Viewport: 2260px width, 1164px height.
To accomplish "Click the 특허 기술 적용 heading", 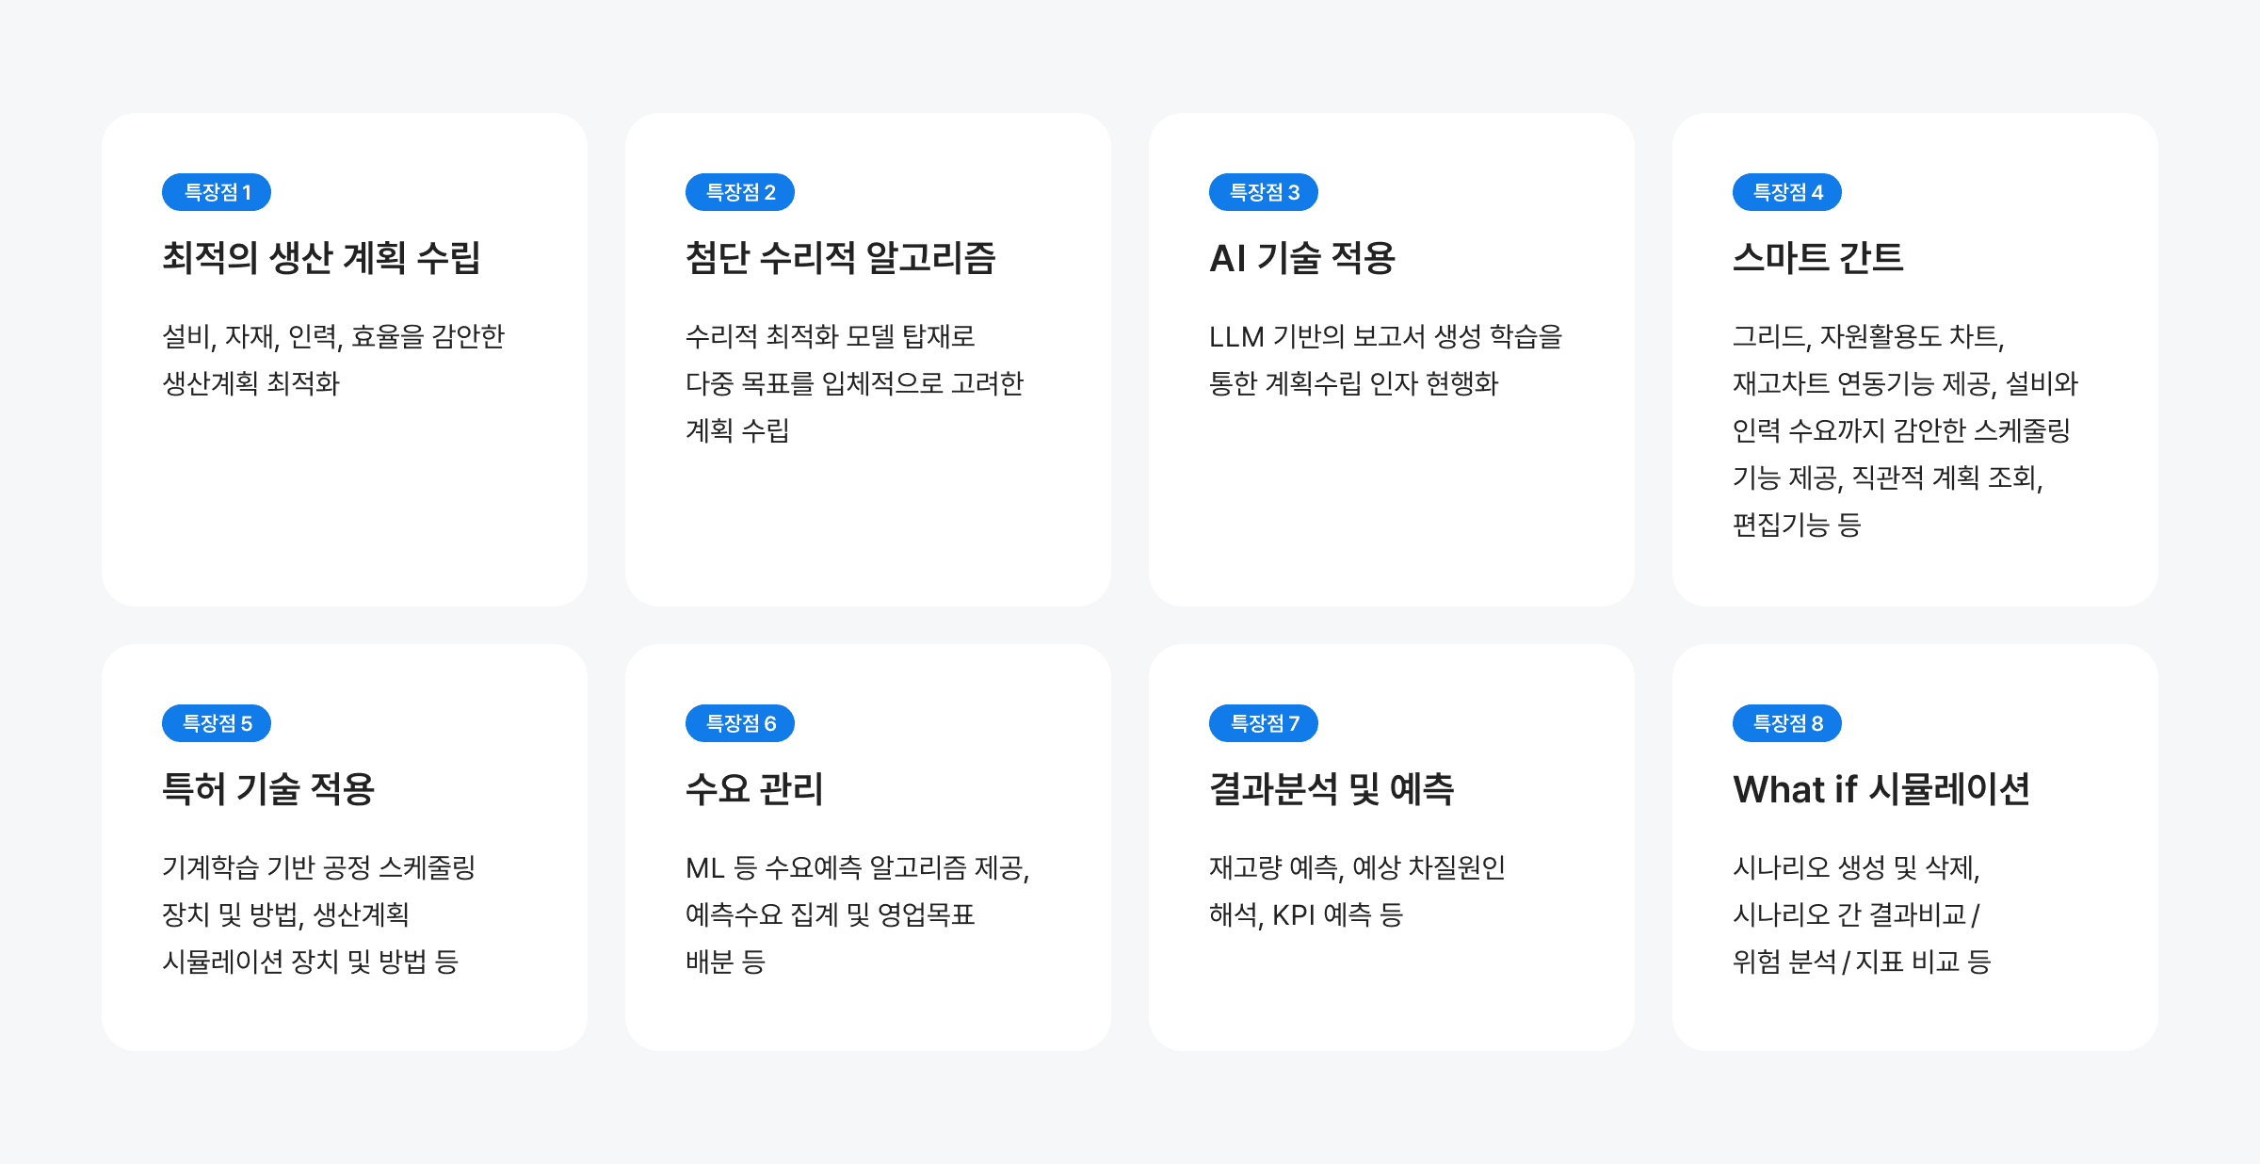I will click(x=268, y=789).
